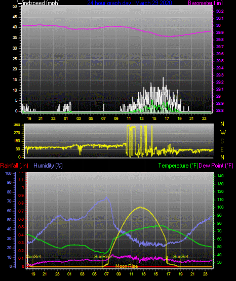
Task: Select the green "Temperature (°F)" legend label
Action: point(178,166)
